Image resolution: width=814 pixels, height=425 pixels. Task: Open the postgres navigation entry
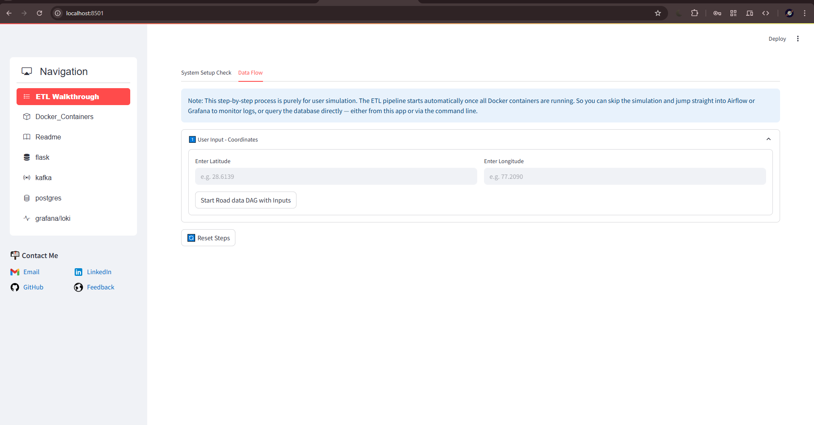[48, 198]
